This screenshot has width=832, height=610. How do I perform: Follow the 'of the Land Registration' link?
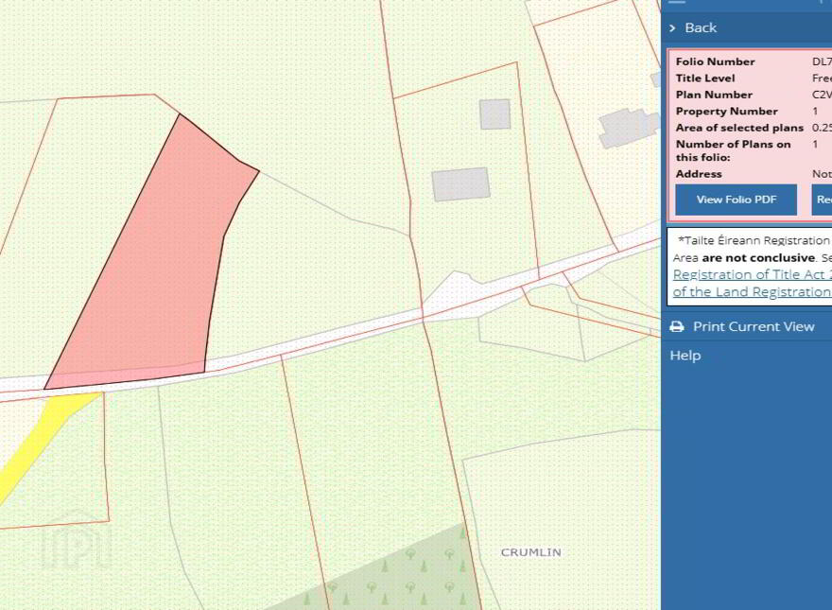click(x=752, y=291)
